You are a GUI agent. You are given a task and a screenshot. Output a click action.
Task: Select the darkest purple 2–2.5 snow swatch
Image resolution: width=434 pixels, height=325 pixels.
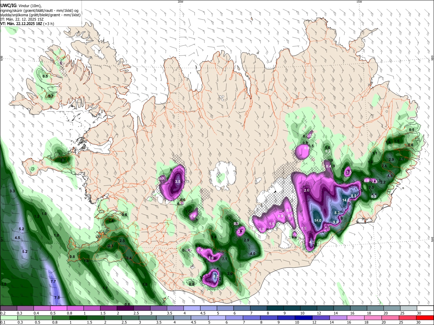[x=125, y=308]
